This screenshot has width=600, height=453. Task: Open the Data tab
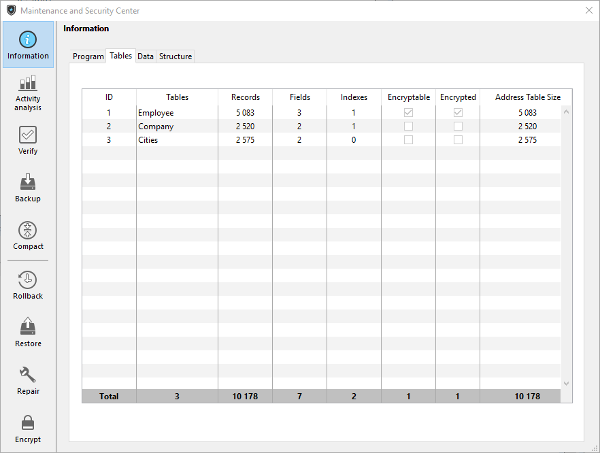[145, 56]
